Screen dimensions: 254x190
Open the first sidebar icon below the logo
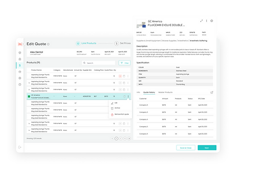tap(20, 53)
